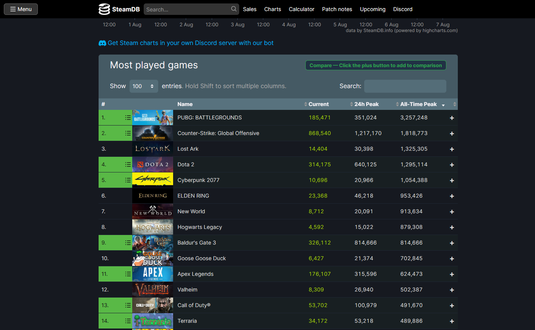Add PUBG: BATTLEGROUNDS to comparison
Screen dimensions: 535x330
point(452,118)
